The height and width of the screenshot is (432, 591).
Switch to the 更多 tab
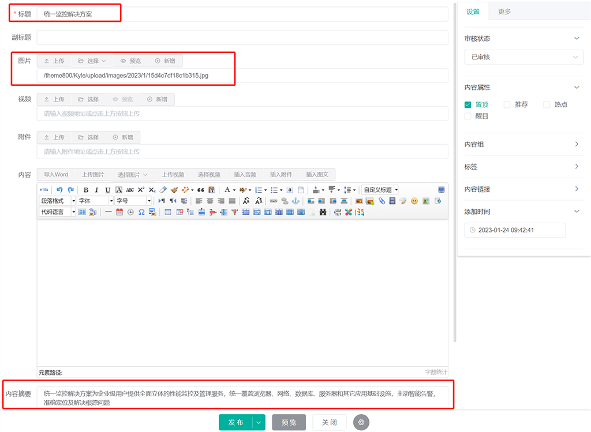pos(504,12)
